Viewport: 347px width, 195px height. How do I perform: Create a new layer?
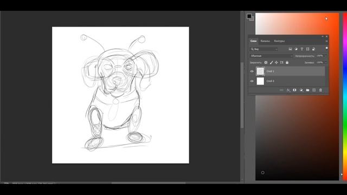(x=314, y=90)
